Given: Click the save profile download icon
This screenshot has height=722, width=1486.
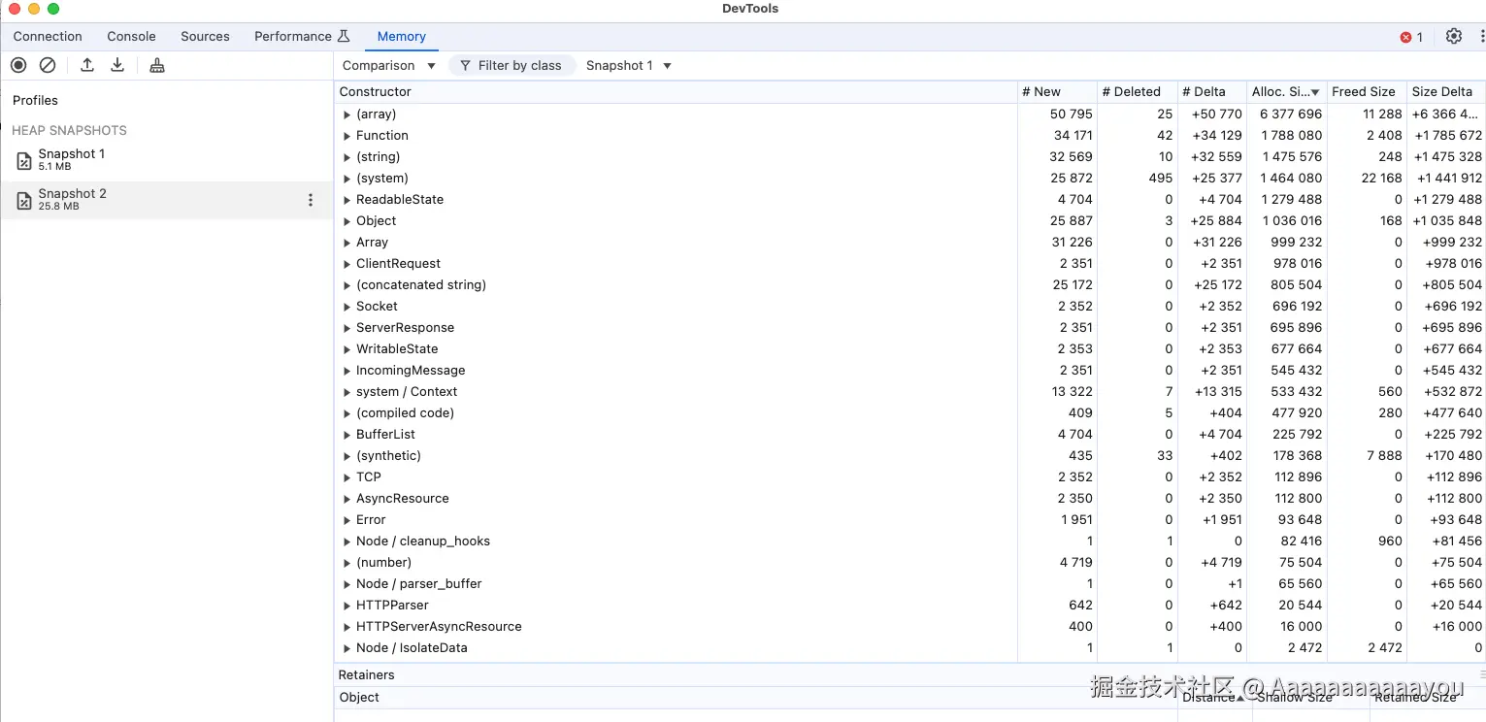Looking at the screenshot, I should click(x=117, y=65).
